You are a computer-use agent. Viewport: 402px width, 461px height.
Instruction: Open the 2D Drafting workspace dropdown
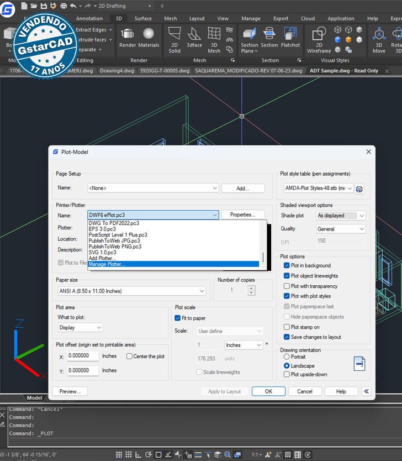tap(150, 6)
